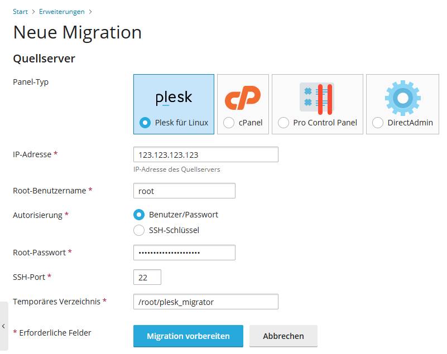
Task: Choose the Pro Control Panel radio option
Action: pyautogui.click(x=283, y=123)
